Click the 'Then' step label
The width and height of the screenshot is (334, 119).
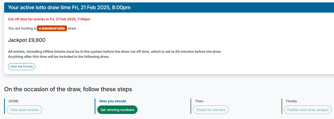click(199, 101)
